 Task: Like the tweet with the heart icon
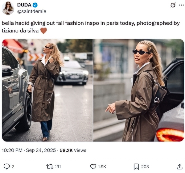(93, 167)
